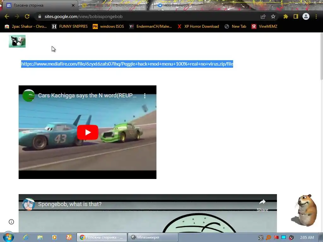Screen dimensions: 323x242
Task: Bookmark this page with the star icon
Action: pos(273,16)
